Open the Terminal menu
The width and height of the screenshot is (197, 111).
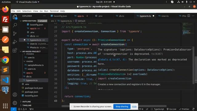pos(54,11)
